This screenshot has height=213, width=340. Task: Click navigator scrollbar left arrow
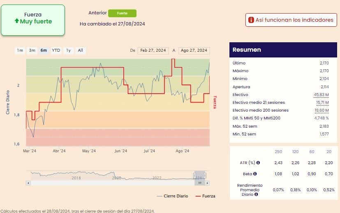coord(28,183)
